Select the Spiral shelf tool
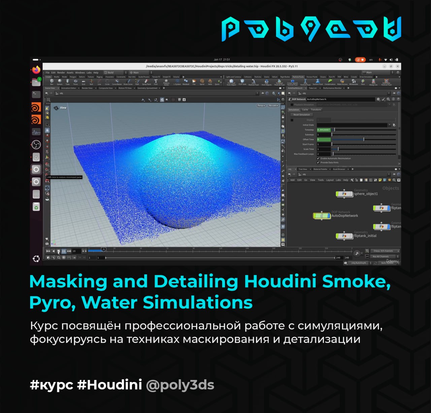 202,82
